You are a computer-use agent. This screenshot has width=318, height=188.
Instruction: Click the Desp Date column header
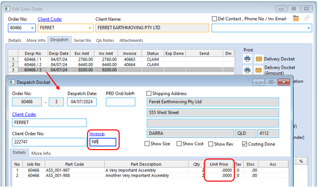(59, 54)
